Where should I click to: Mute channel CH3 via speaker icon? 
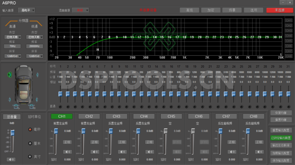pos(121,151)
